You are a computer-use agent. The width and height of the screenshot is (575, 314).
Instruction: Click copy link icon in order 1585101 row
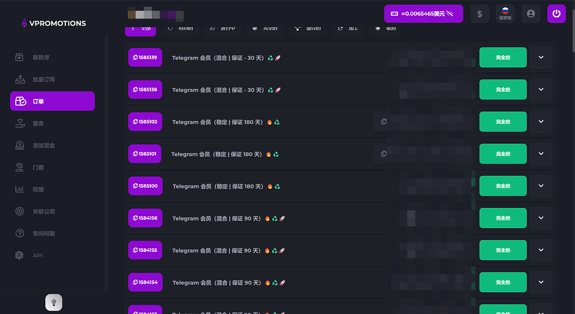tap(384, 154)
